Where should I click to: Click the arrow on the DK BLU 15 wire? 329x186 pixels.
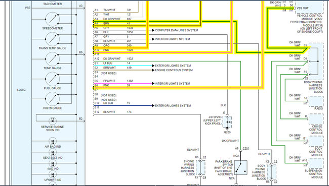coord(153,105)
